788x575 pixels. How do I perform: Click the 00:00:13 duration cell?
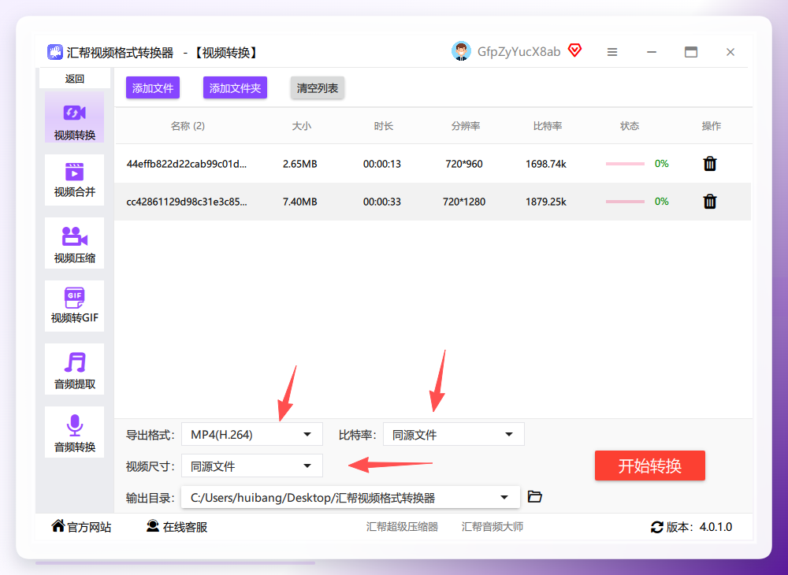pyautogui.click(x=382, y=164)
